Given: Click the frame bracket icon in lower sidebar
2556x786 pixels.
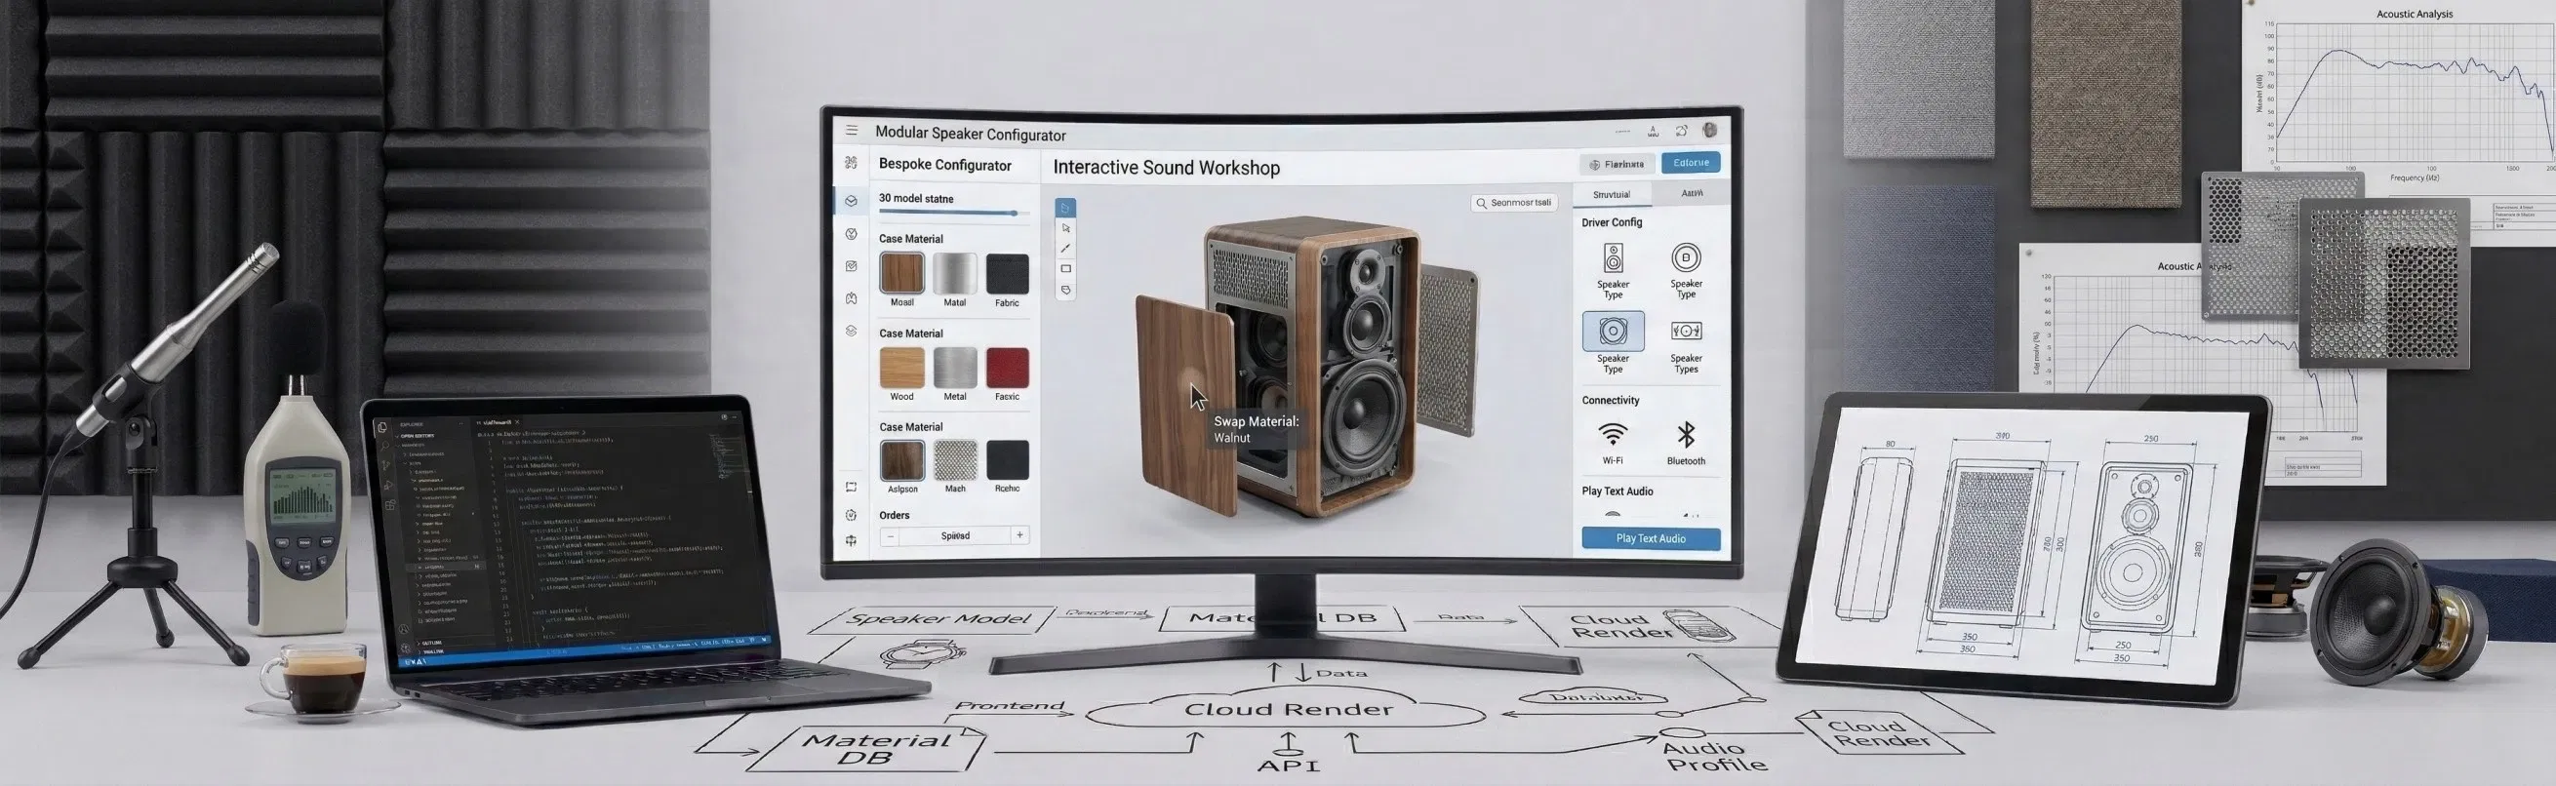Looking at the screenshot, I should [852, 487].
